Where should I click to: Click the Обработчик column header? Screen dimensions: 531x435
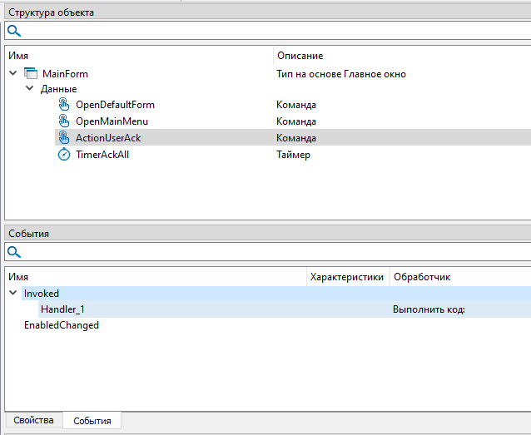(x=422, y=277)
